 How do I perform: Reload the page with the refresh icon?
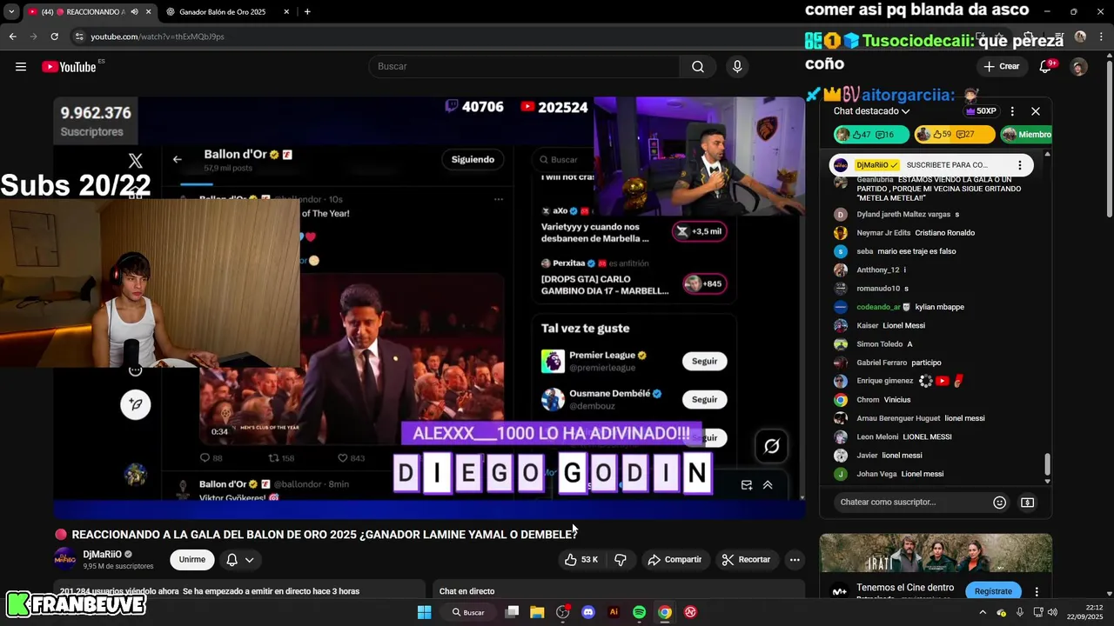pyautogui.click(x=54, y=37)
